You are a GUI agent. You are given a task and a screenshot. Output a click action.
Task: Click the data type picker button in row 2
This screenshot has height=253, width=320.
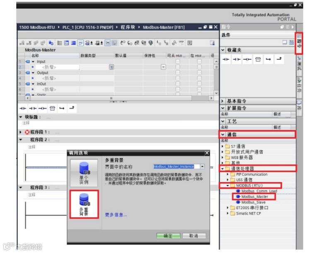(x=112, y=67)
